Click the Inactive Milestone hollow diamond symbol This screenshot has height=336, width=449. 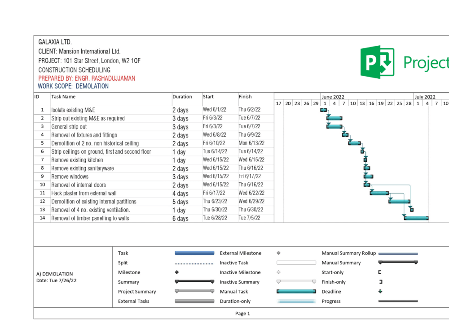coord(279,272)
